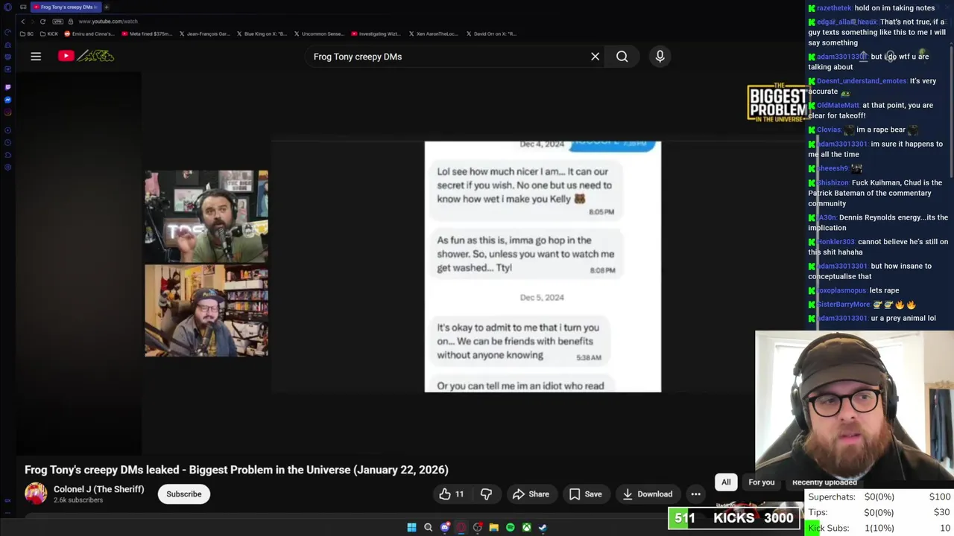Viewport: 954px width, 536px height.
Task: Open 'Blue King on X' bookmark
Action: click(x=262, y=33)
